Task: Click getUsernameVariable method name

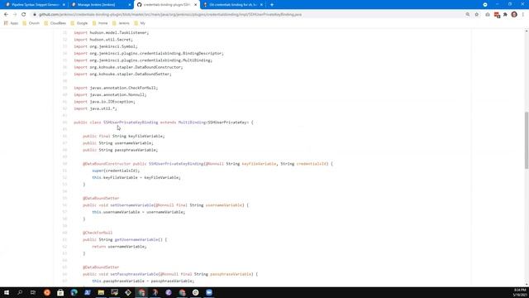Action: pos(136,239)
